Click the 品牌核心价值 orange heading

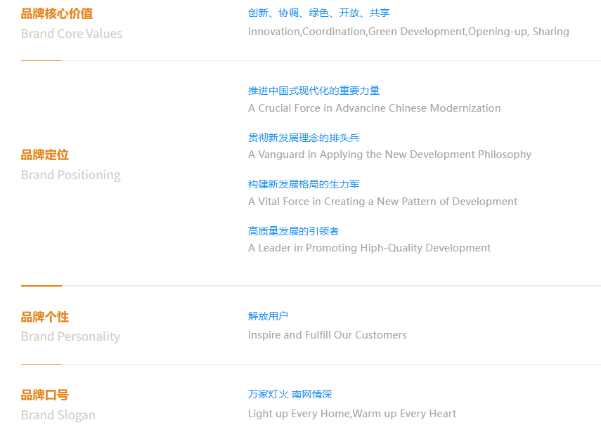pos(56,13)
